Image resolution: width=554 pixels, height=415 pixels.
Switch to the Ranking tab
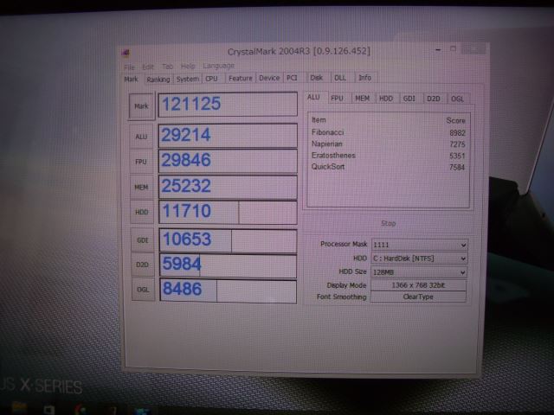click(x=158, y=79)
